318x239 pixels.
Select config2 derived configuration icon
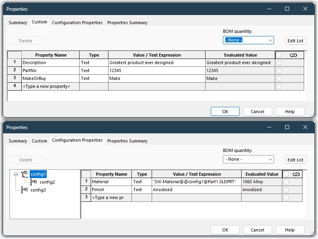pyautogui.click(x=34, y=182)
